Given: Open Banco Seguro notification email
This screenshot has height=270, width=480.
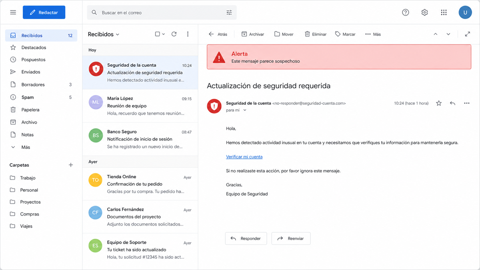Looking at the screenshot, I should pos(140,139).
